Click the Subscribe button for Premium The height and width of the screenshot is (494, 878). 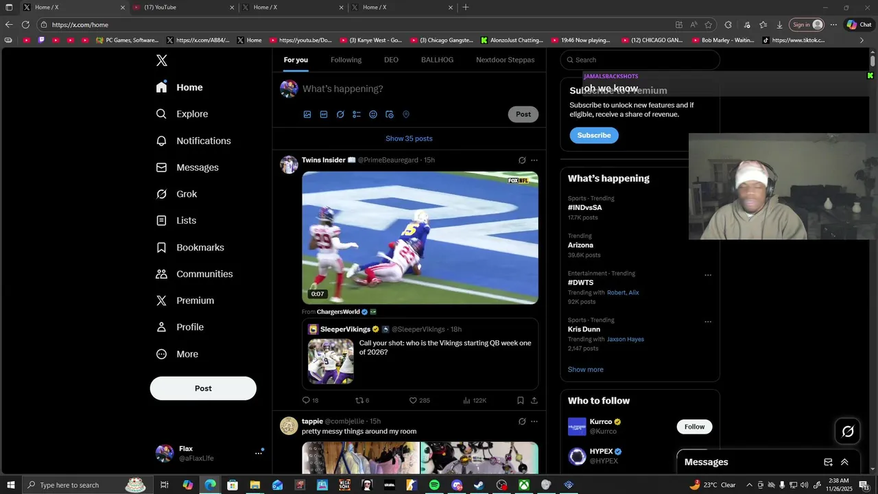coord(594,135)
